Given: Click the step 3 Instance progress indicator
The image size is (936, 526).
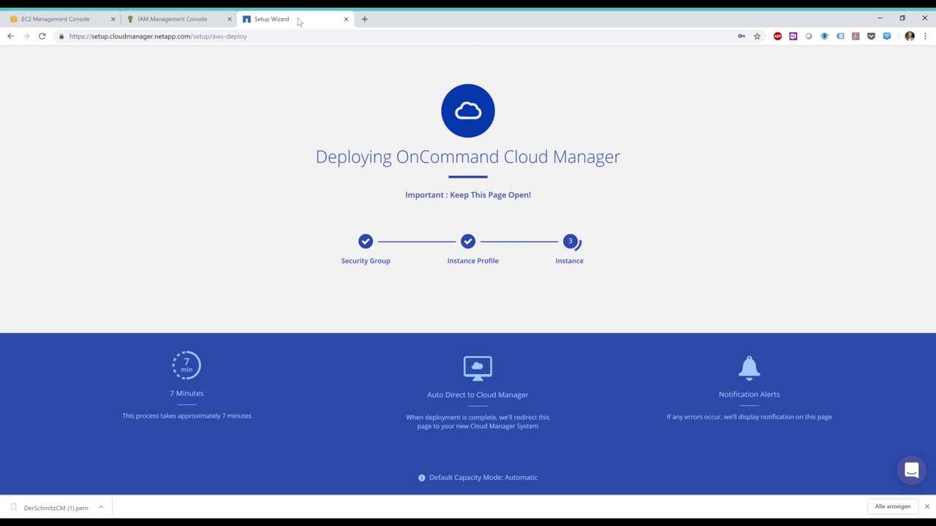Looking at the screenshot, I should coord(571,241).
